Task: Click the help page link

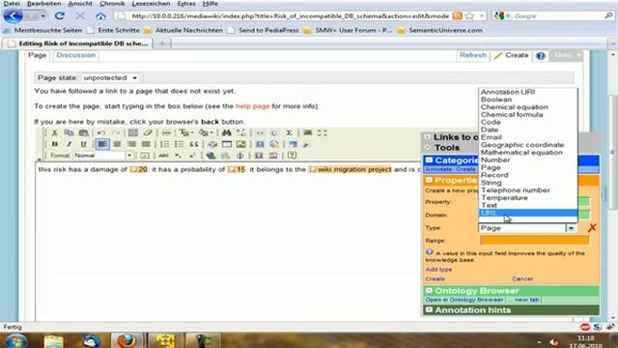Action: pyautogui.click(x=252, y=106)
